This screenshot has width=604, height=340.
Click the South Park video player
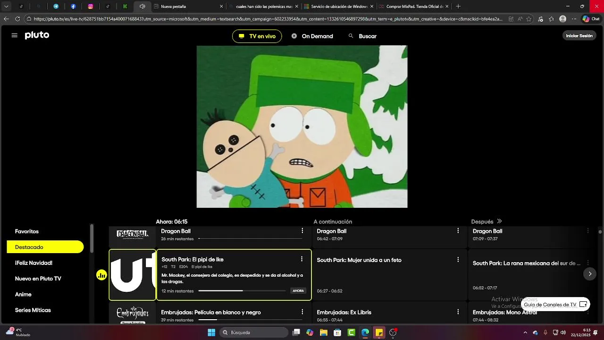302,127
